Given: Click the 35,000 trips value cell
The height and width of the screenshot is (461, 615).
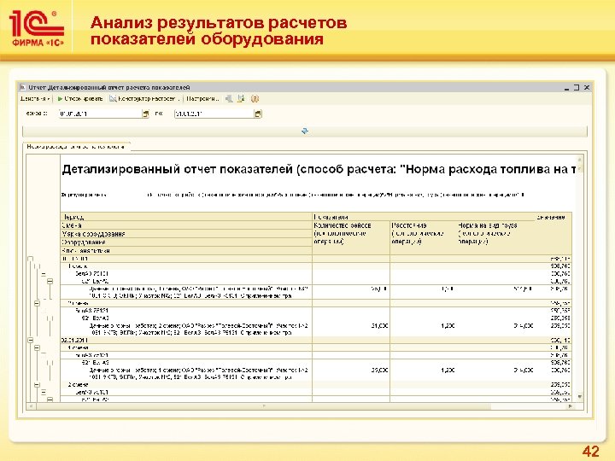Looking at the screenshot, I should [379, 370].
